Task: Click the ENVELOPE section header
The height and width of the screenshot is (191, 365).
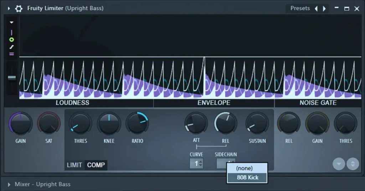Action: (x=214, y=103)
